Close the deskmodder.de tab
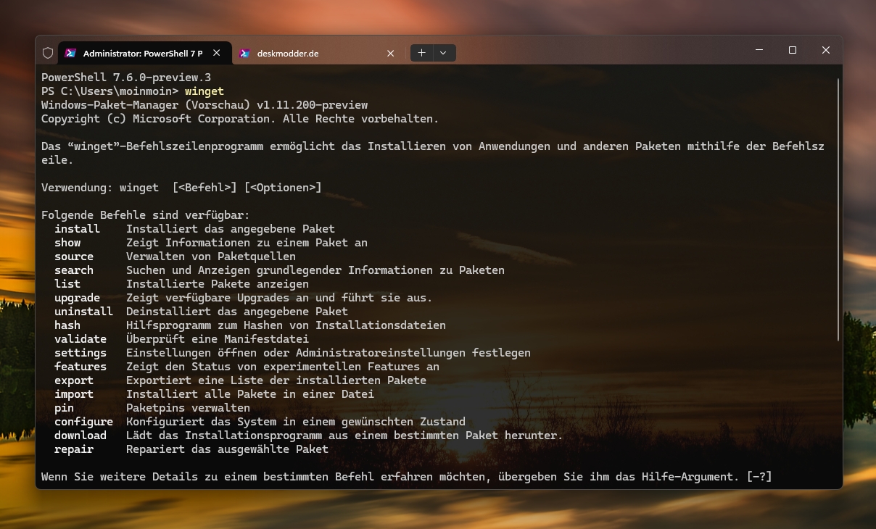 tap(391, 53)
